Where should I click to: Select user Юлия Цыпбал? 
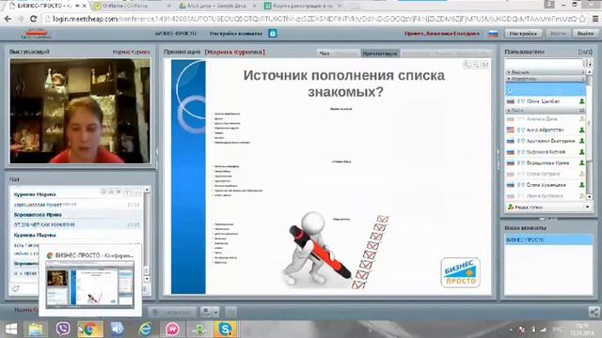tap(546, 101)
